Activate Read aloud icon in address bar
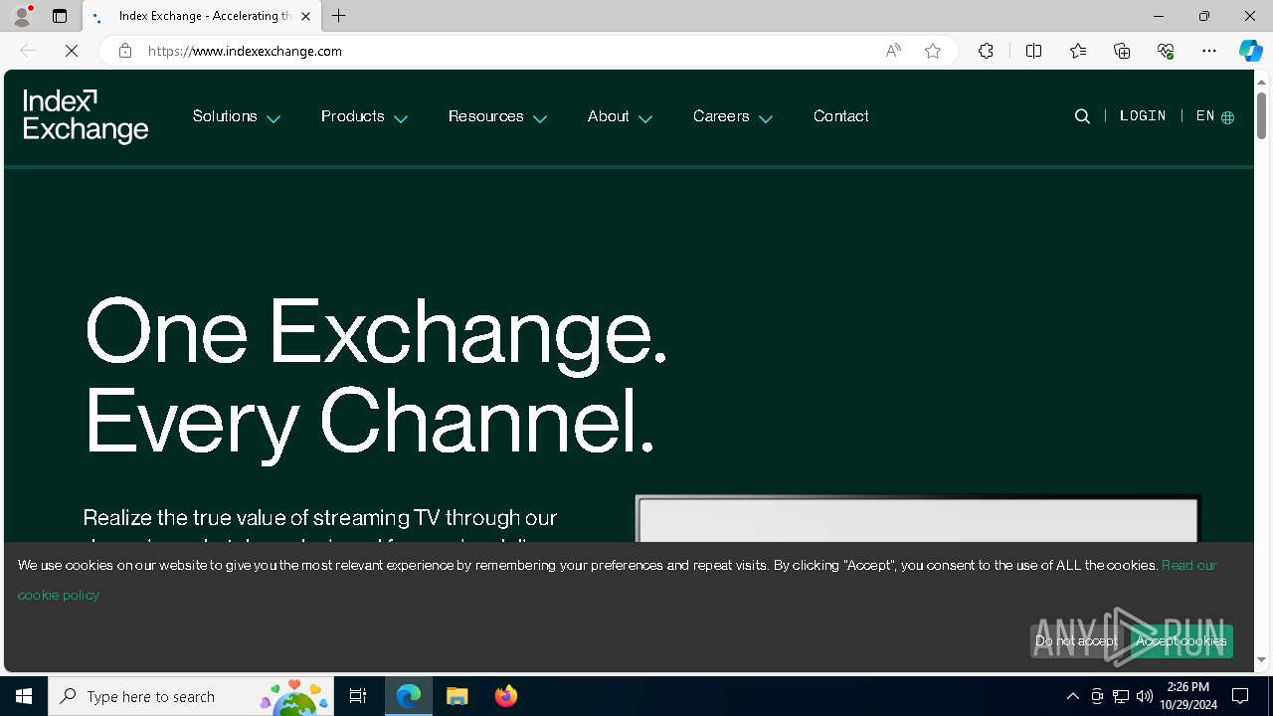 (x=893, y=51)
